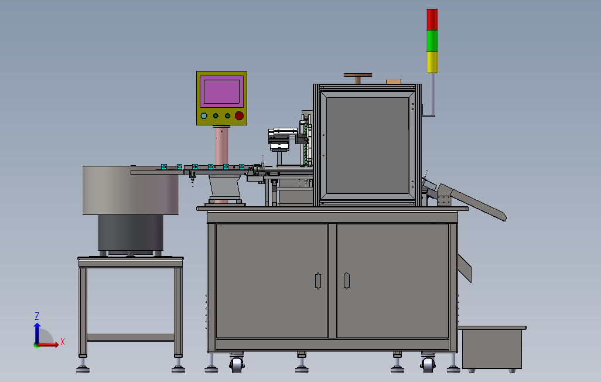
Task: Select the yellow control panel housing
Action: click(221, 98)
